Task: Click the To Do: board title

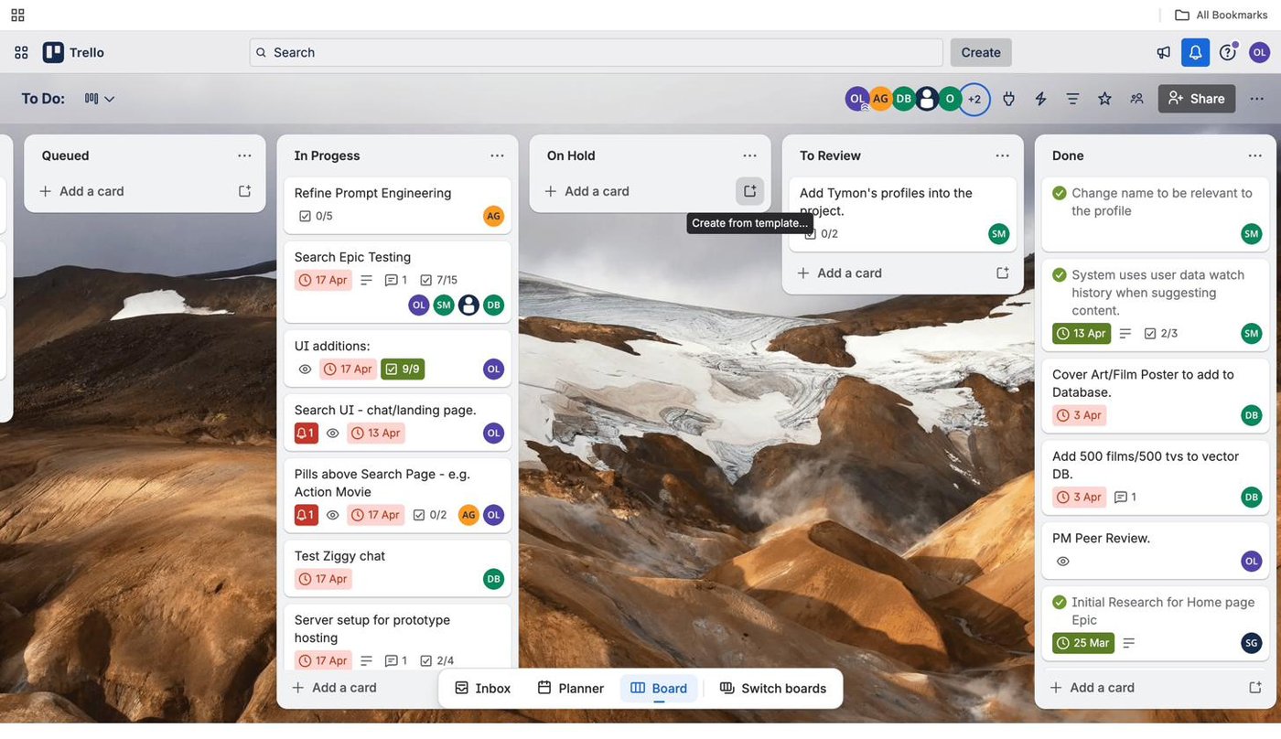Action: [43, 99]
